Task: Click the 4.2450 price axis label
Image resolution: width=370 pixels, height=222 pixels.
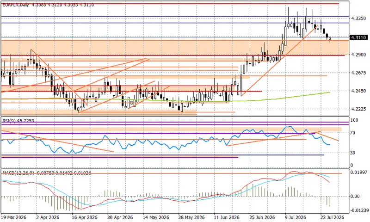Action: (x=358, y=91)
